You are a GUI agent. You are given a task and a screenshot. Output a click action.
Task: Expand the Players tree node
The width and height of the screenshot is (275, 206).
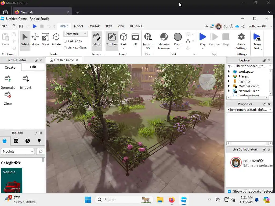(x=229, y=76)
